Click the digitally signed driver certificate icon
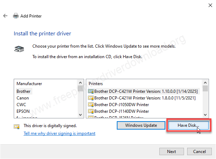 tap(17, 126)
